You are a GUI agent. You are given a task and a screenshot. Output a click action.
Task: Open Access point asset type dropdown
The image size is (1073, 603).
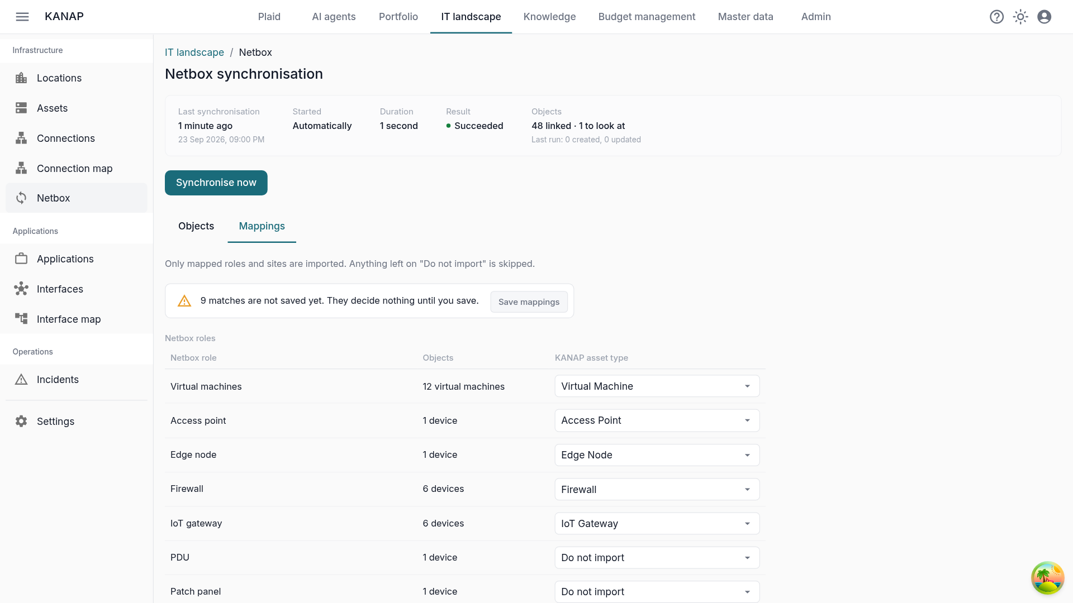point(657,420)
